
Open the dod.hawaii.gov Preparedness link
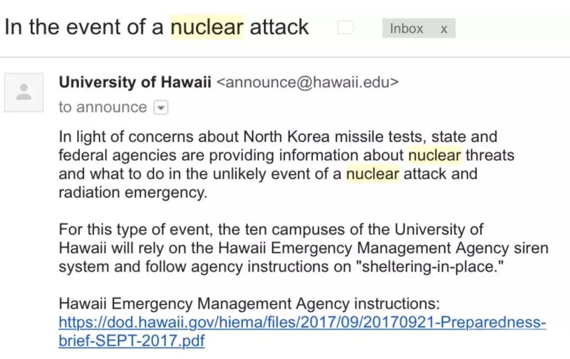click(x=302, y=322)
